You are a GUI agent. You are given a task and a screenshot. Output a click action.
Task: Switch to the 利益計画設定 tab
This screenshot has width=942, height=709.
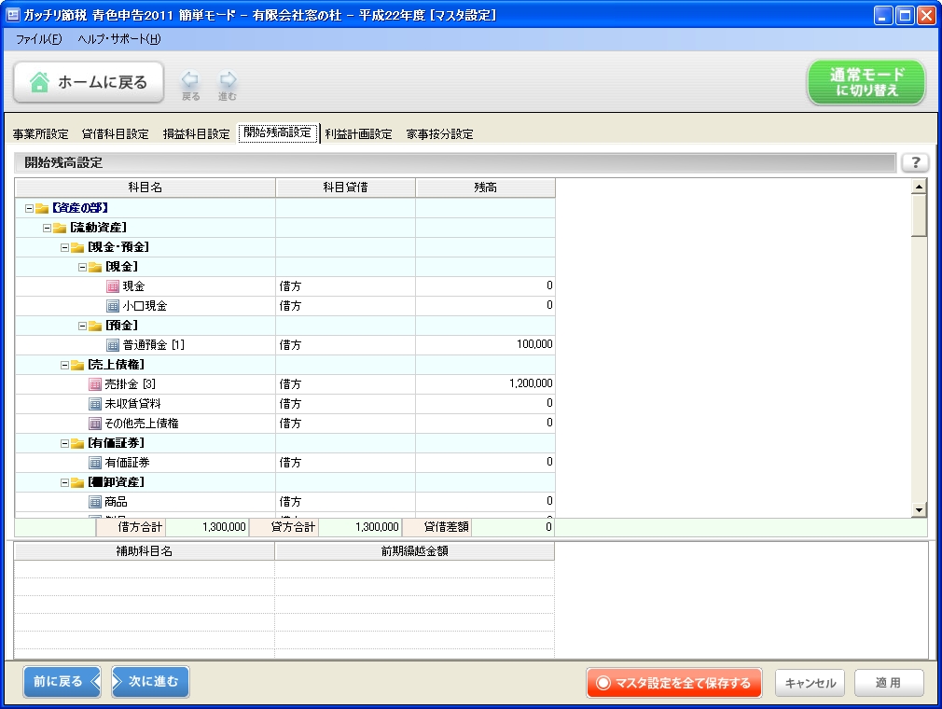pos(356,133)
